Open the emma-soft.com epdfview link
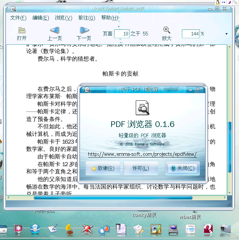This screenshot has height=240, width=239. click(142, 154)
